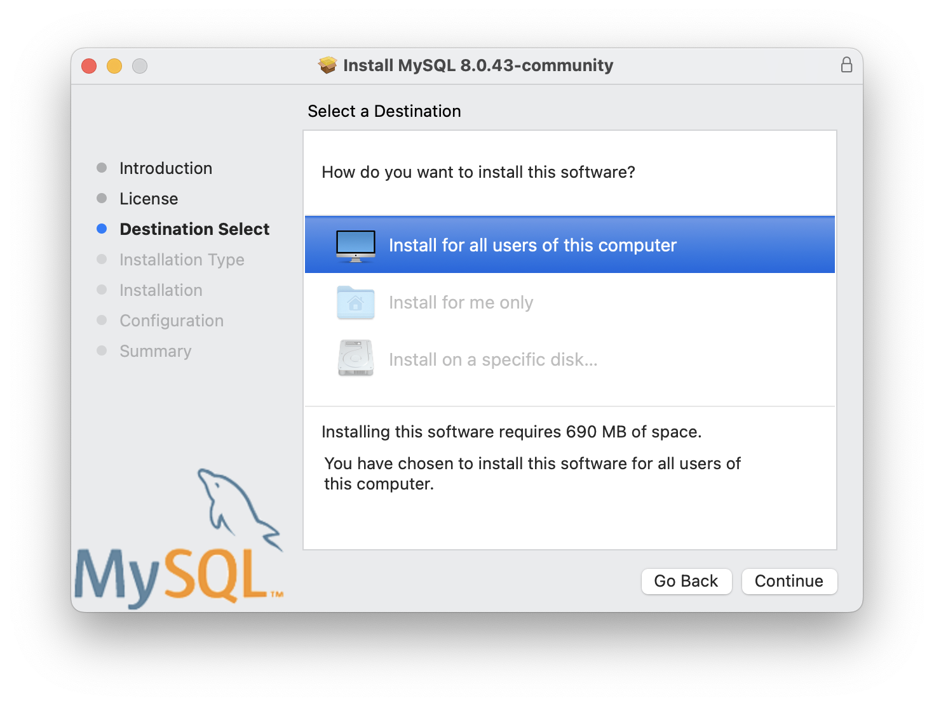The height and width of the screenshot is (706, 934).
Task: Choose Install for me only option
Action: [570, 302]
